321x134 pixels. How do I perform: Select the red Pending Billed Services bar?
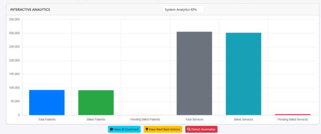pos(292,115)
